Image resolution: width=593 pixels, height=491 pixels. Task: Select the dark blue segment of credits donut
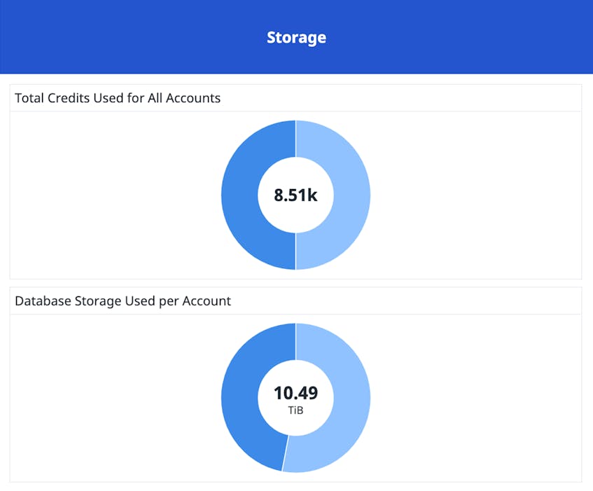click(239, 195)
